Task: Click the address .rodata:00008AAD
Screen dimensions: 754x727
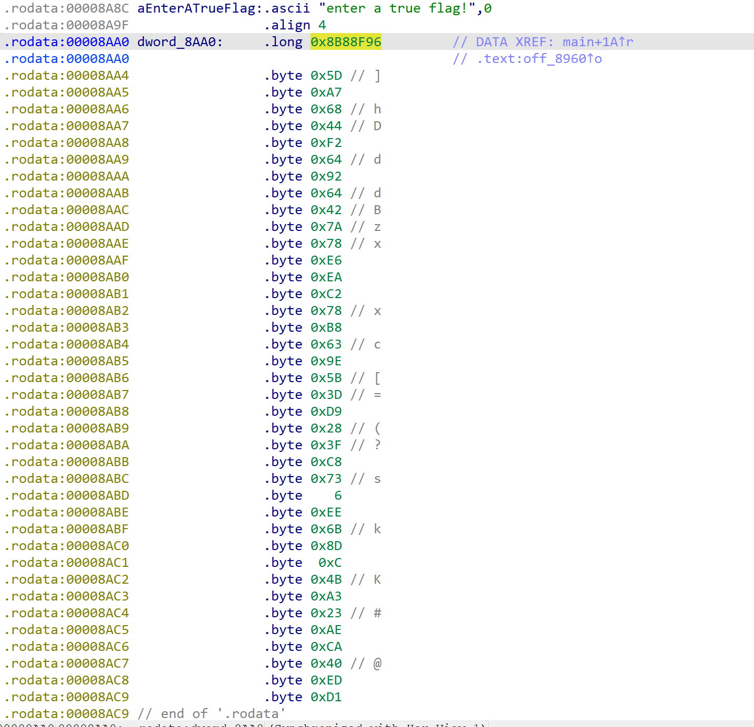Action: point(67,227)
